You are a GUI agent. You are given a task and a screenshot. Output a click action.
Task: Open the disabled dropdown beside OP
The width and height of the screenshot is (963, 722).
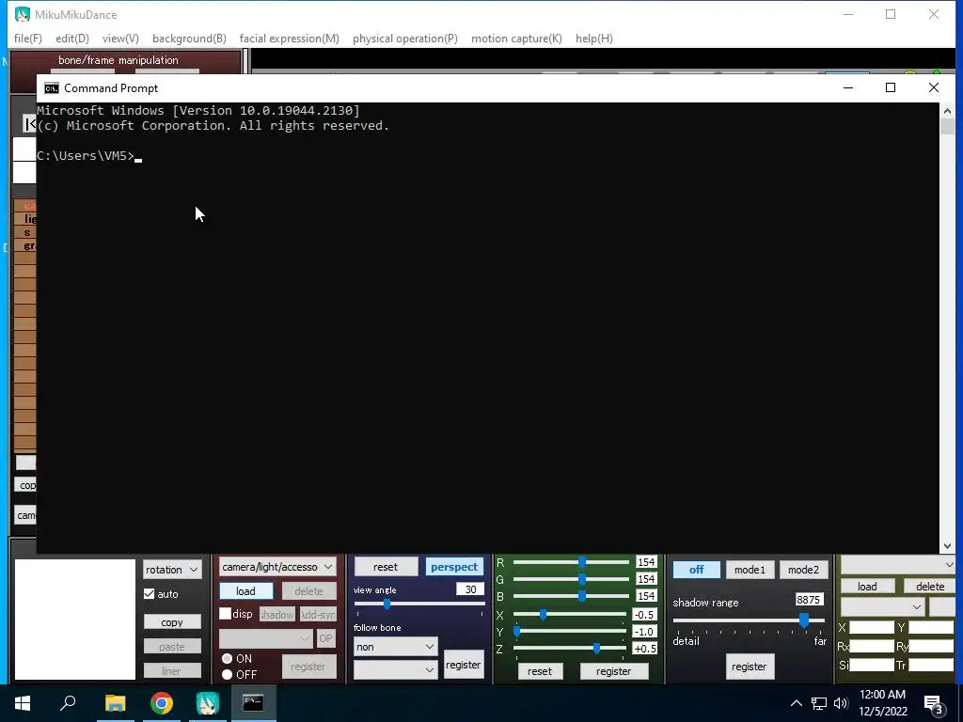coord(266,638)
